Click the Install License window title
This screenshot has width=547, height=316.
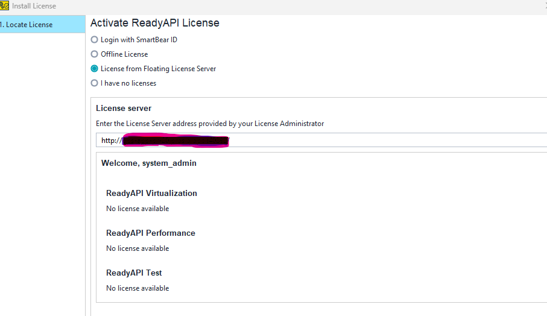pyautogui.click(x=34, y=6)
